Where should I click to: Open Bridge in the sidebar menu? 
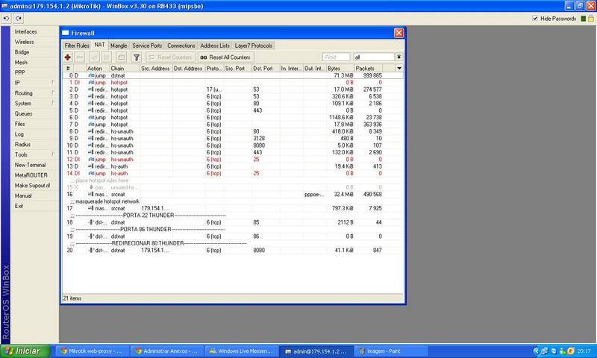[x=22, y=52]
